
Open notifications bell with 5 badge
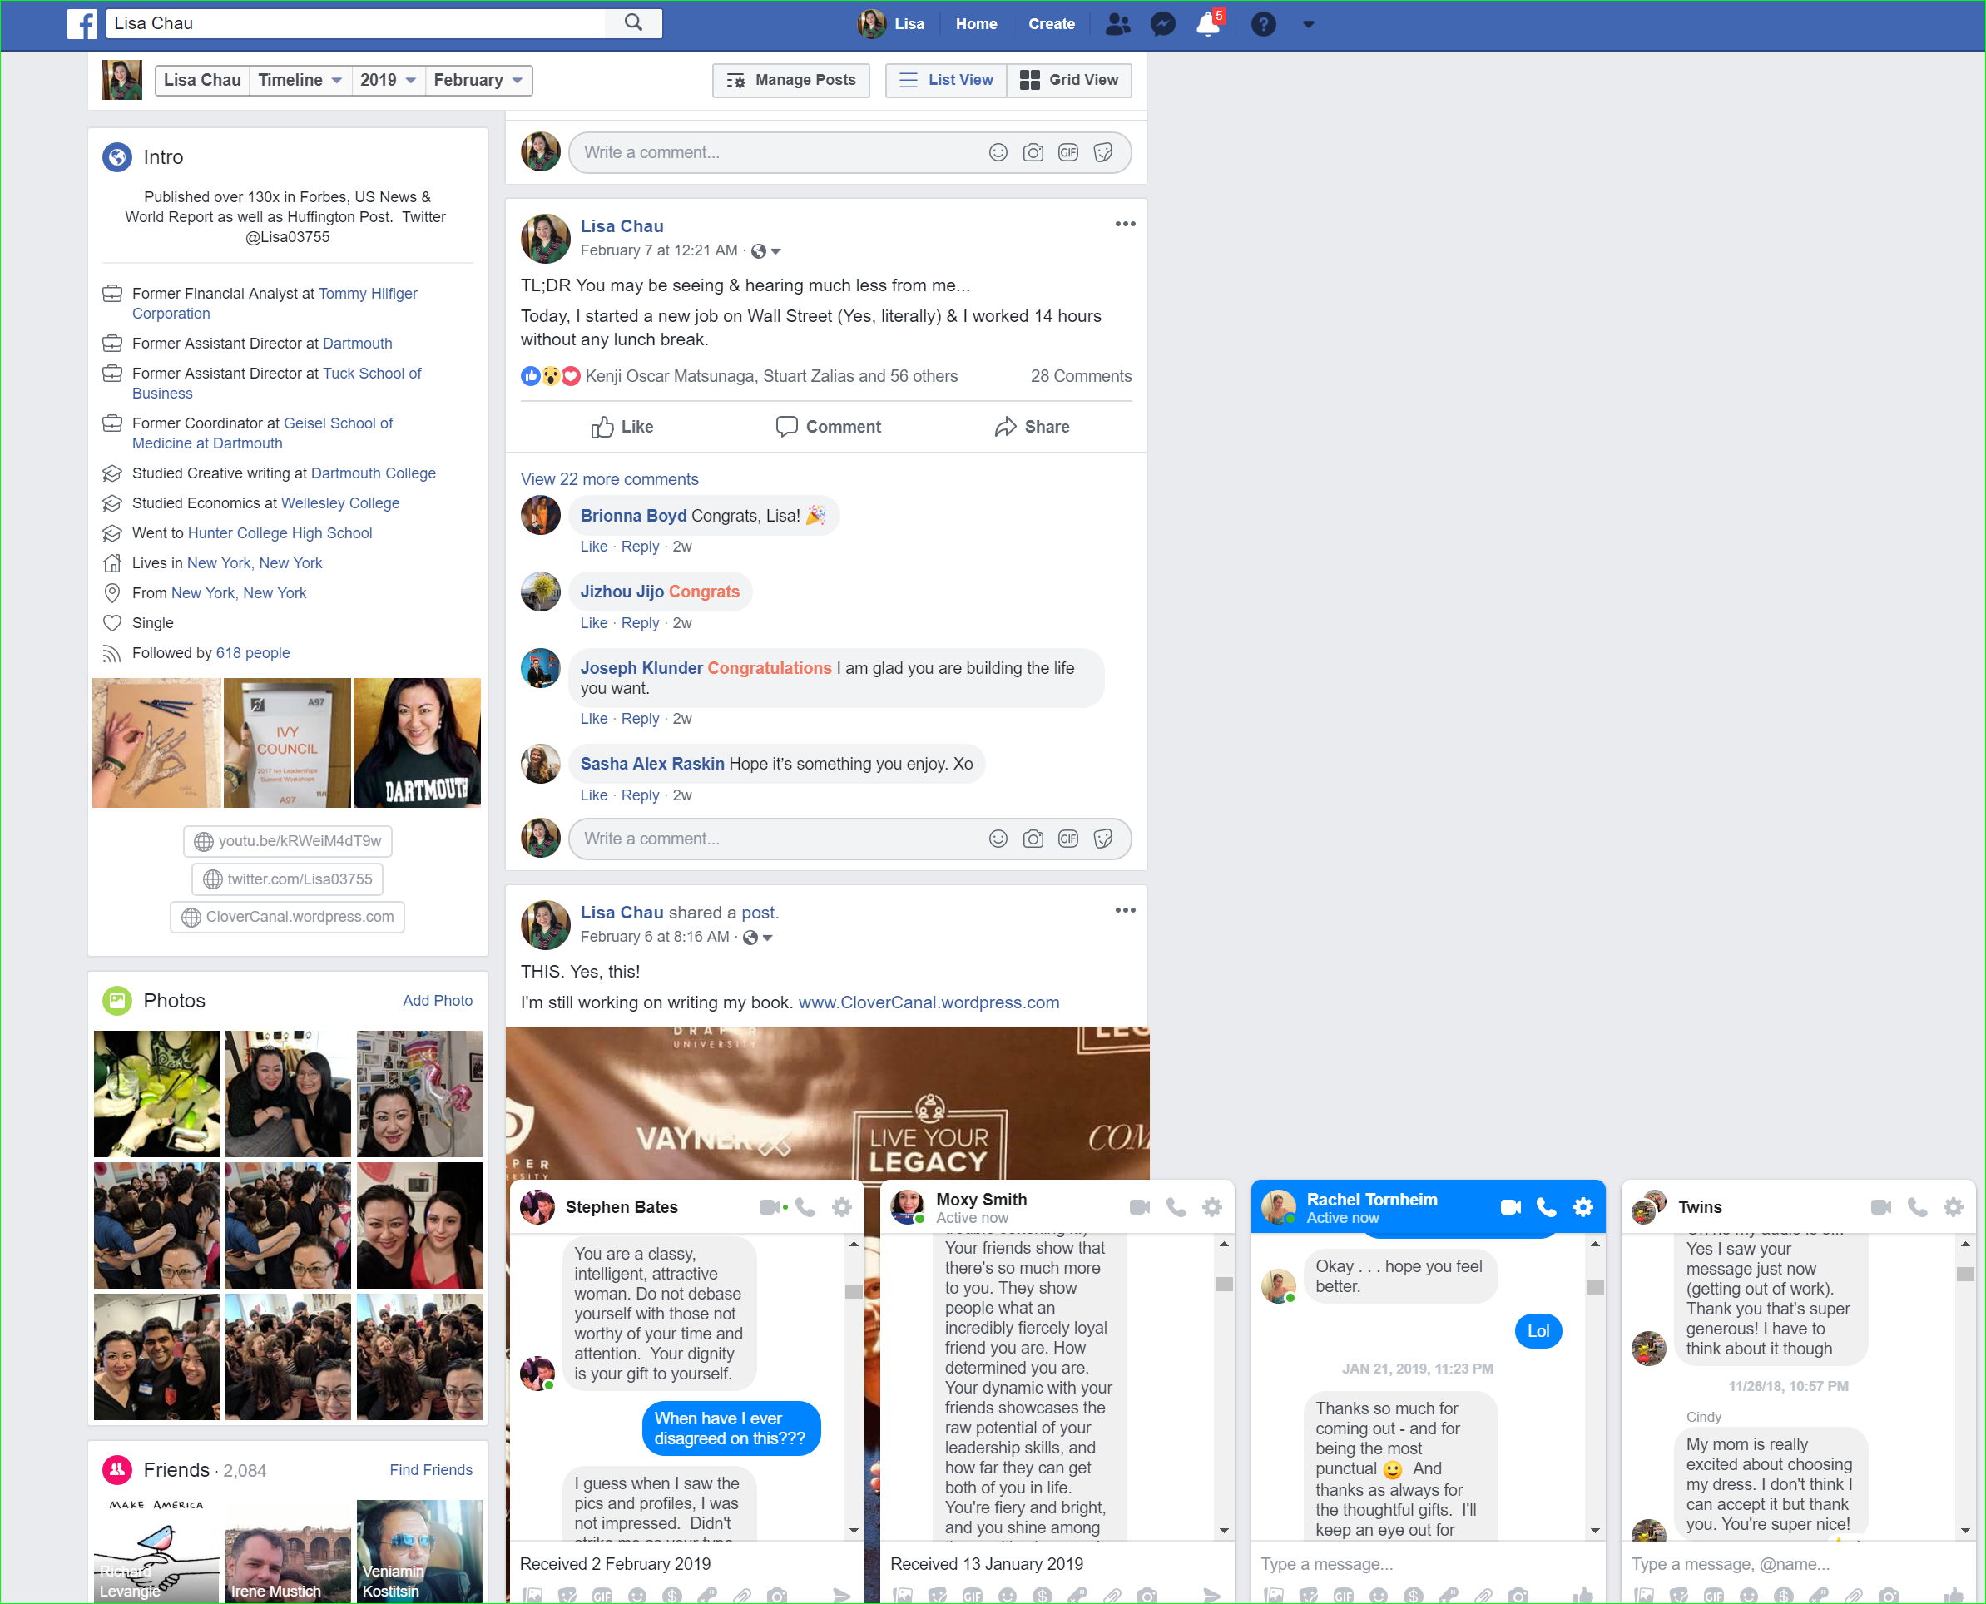point(1208,24)
